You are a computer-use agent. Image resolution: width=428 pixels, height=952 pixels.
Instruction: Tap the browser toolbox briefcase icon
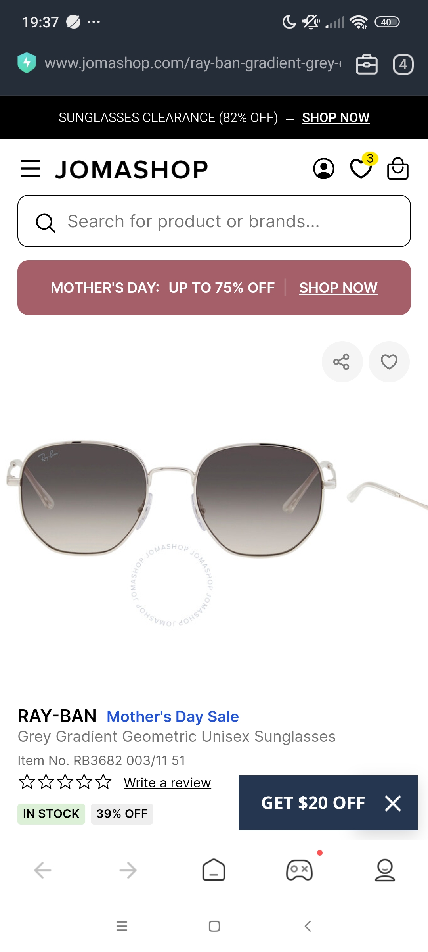pos(367,64)
